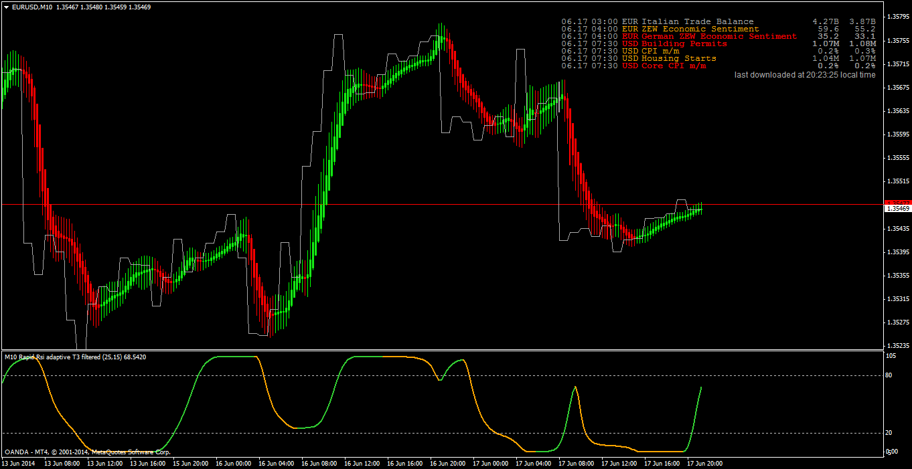Click the 1.35435 price axis label
912x469 pixels.
(x=899, y=229)
